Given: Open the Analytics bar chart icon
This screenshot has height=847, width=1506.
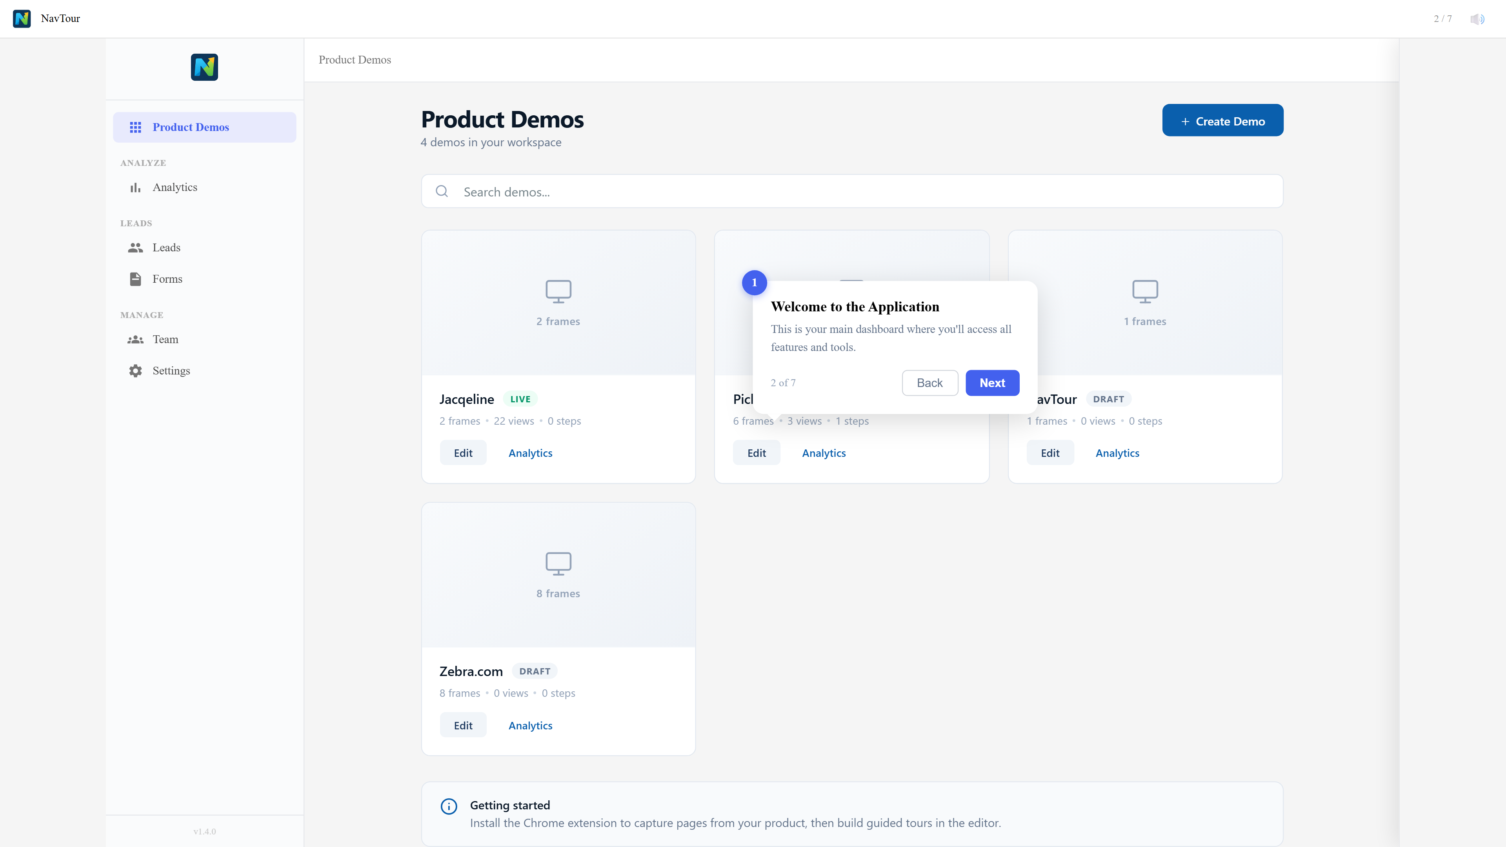Looking at the screenshot, I should (x=135, y=187).
